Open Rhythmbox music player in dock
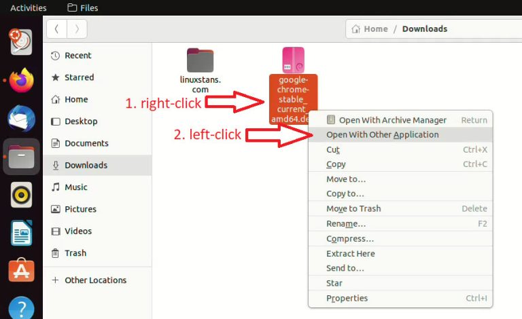This screenshot has height=319, width=522. [21, 195]
